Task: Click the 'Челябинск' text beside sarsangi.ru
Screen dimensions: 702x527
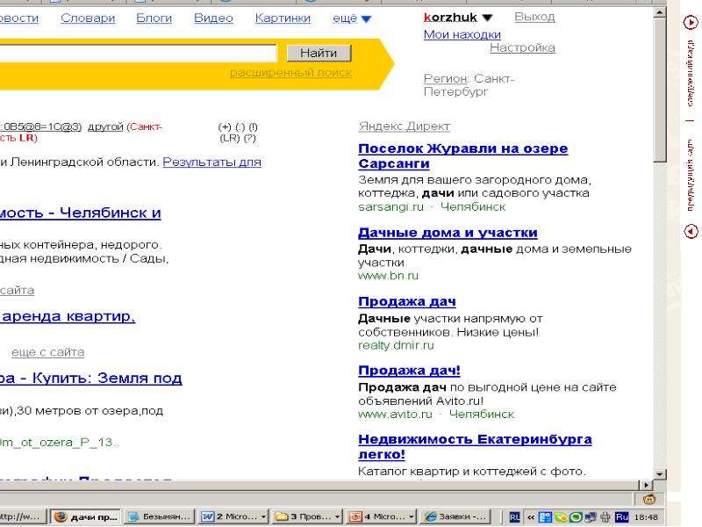Action: (x=473, y=207)
